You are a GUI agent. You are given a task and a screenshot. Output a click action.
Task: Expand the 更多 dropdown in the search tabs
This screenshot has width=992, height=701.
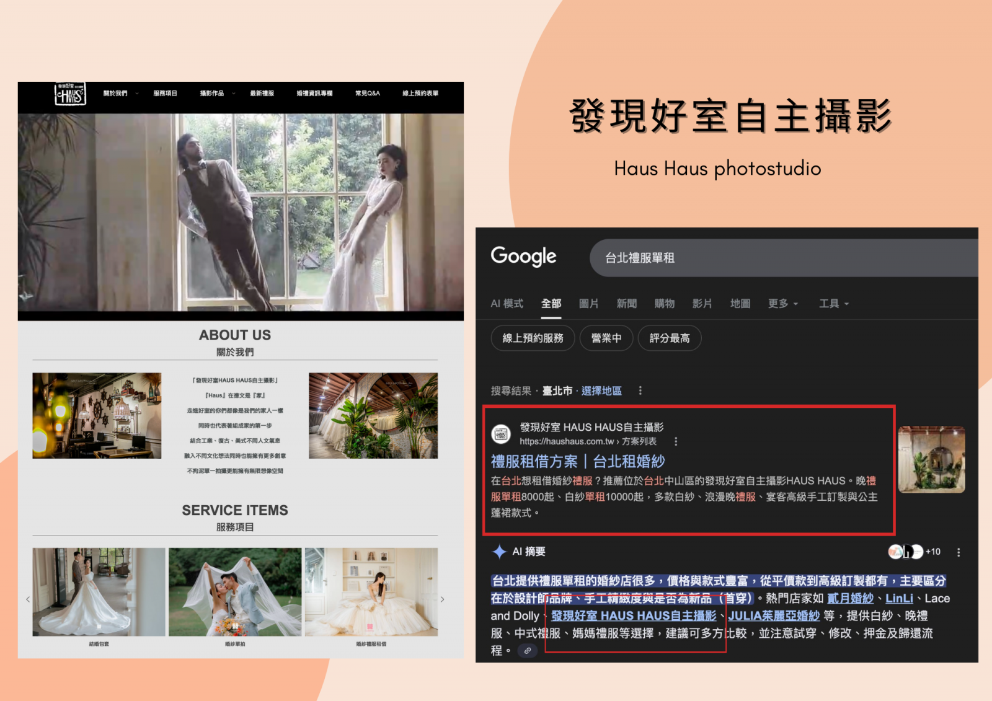(782, 304)
